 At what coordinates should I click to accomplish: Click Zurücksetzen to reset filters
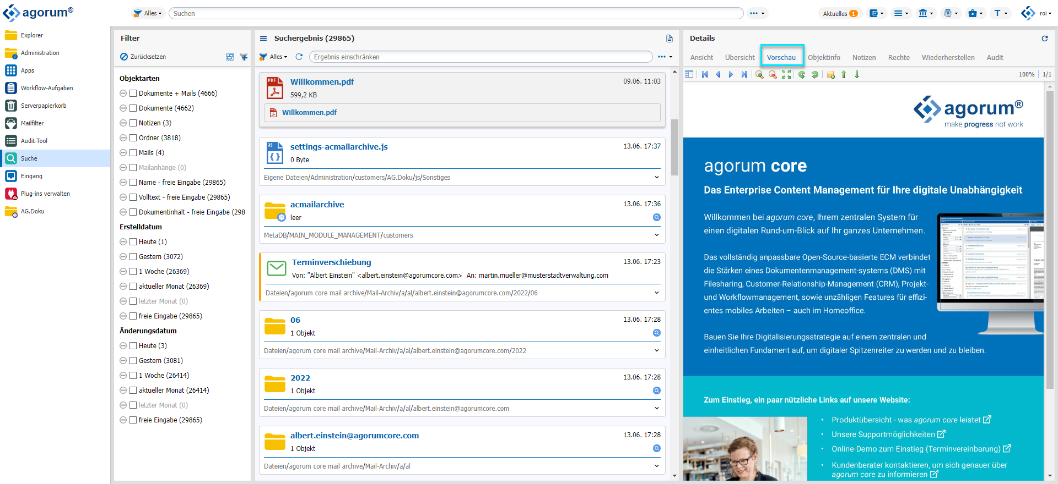[x=143, y=57]
